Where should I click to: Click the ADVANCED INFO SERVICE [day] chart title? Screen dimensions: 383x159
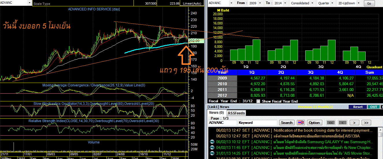(x=94, y=9)
